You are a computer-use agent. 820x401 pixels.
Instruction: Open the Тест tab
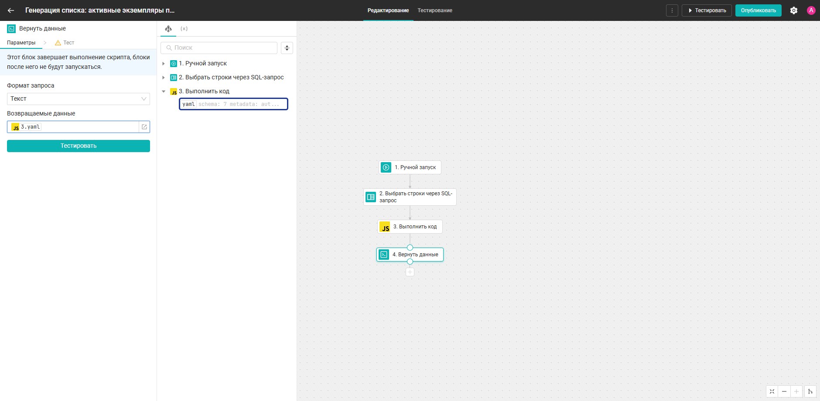click(68, 43)
